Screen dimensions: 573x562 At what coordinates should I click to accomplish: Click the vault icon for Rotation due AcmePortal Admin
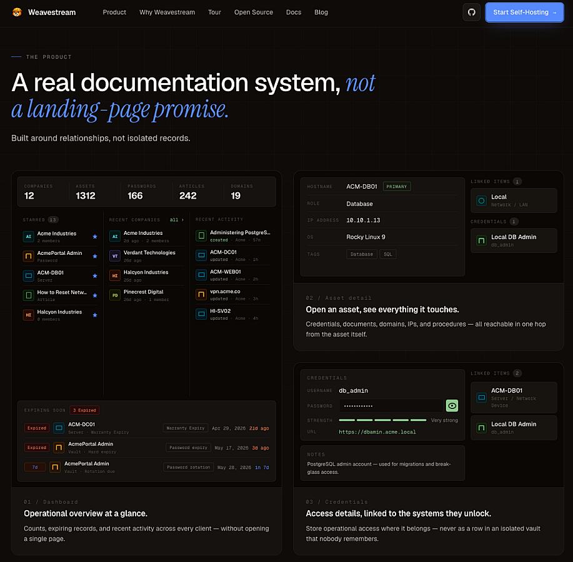55,466
